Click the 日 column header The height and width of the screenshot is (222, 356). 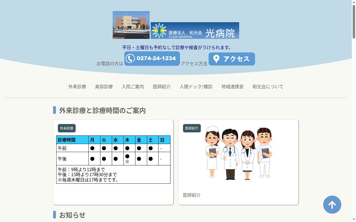click(164, 140)
